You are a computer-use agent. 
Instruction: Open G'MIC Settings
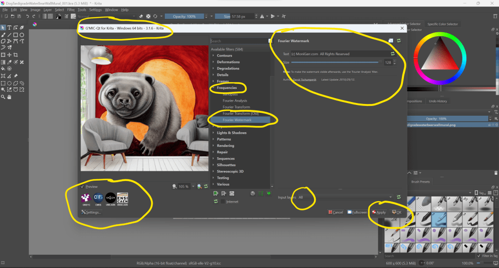point(91,212)
